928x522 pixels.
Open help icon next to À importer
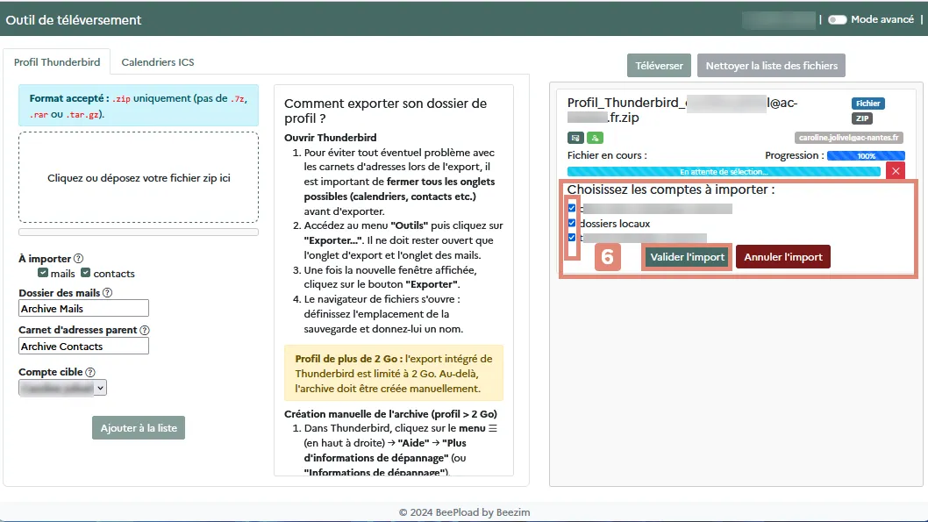click(x=78, y=259)
